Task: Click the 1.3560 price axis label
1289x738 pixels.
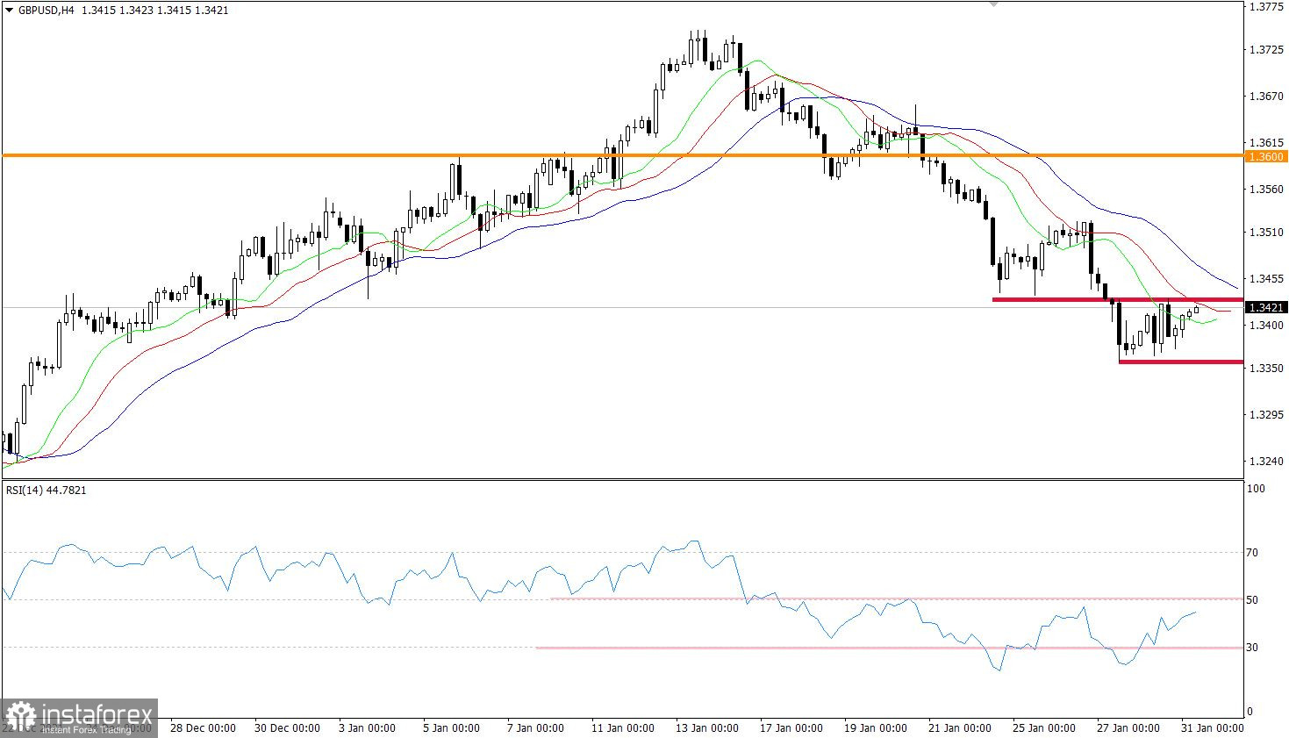Action: pyautogui.click(x=1265, y=189)
